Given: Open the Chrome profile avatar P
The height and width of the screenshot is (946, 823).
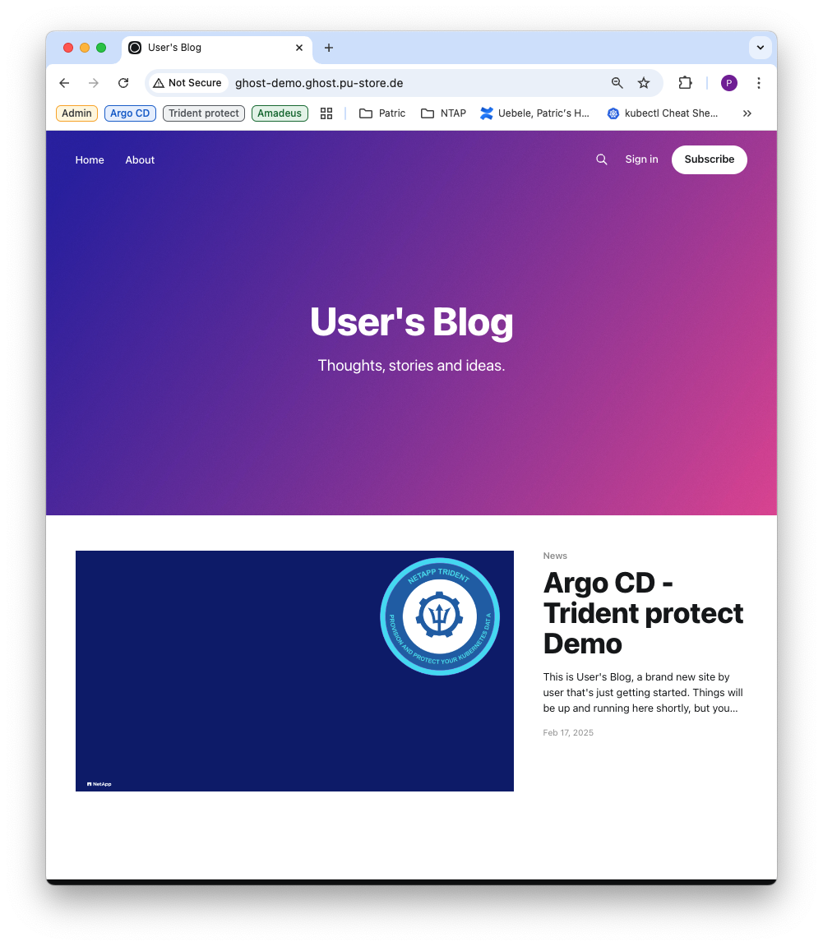Looking at the screenshot, I should [x=729, y=83].
